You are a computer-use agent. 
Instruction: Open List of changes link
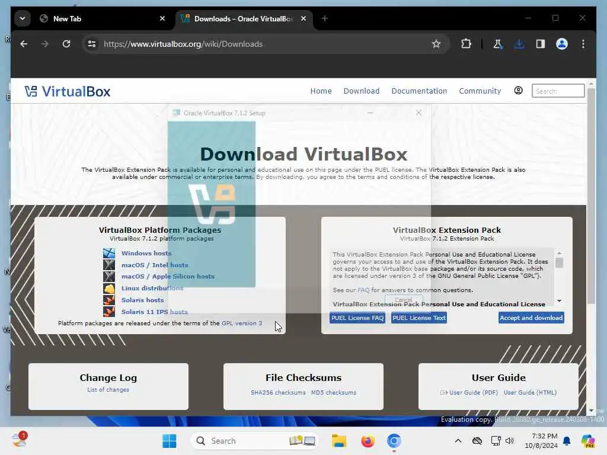pyautogui.click(x=108, y=390)
